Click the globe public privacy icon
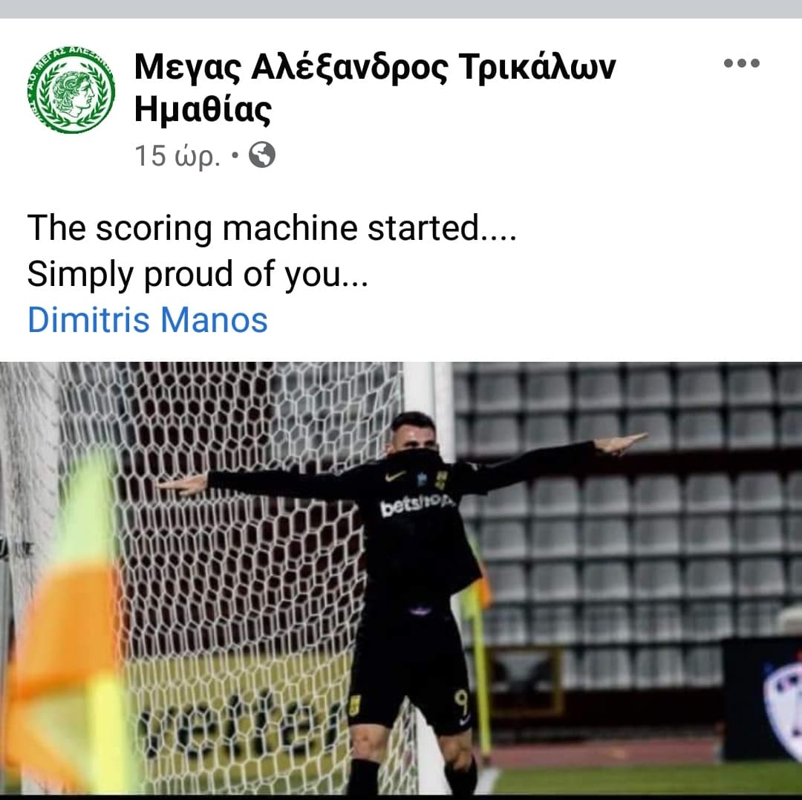The height and width of the screenshot is (800, 802). (262, 155)
